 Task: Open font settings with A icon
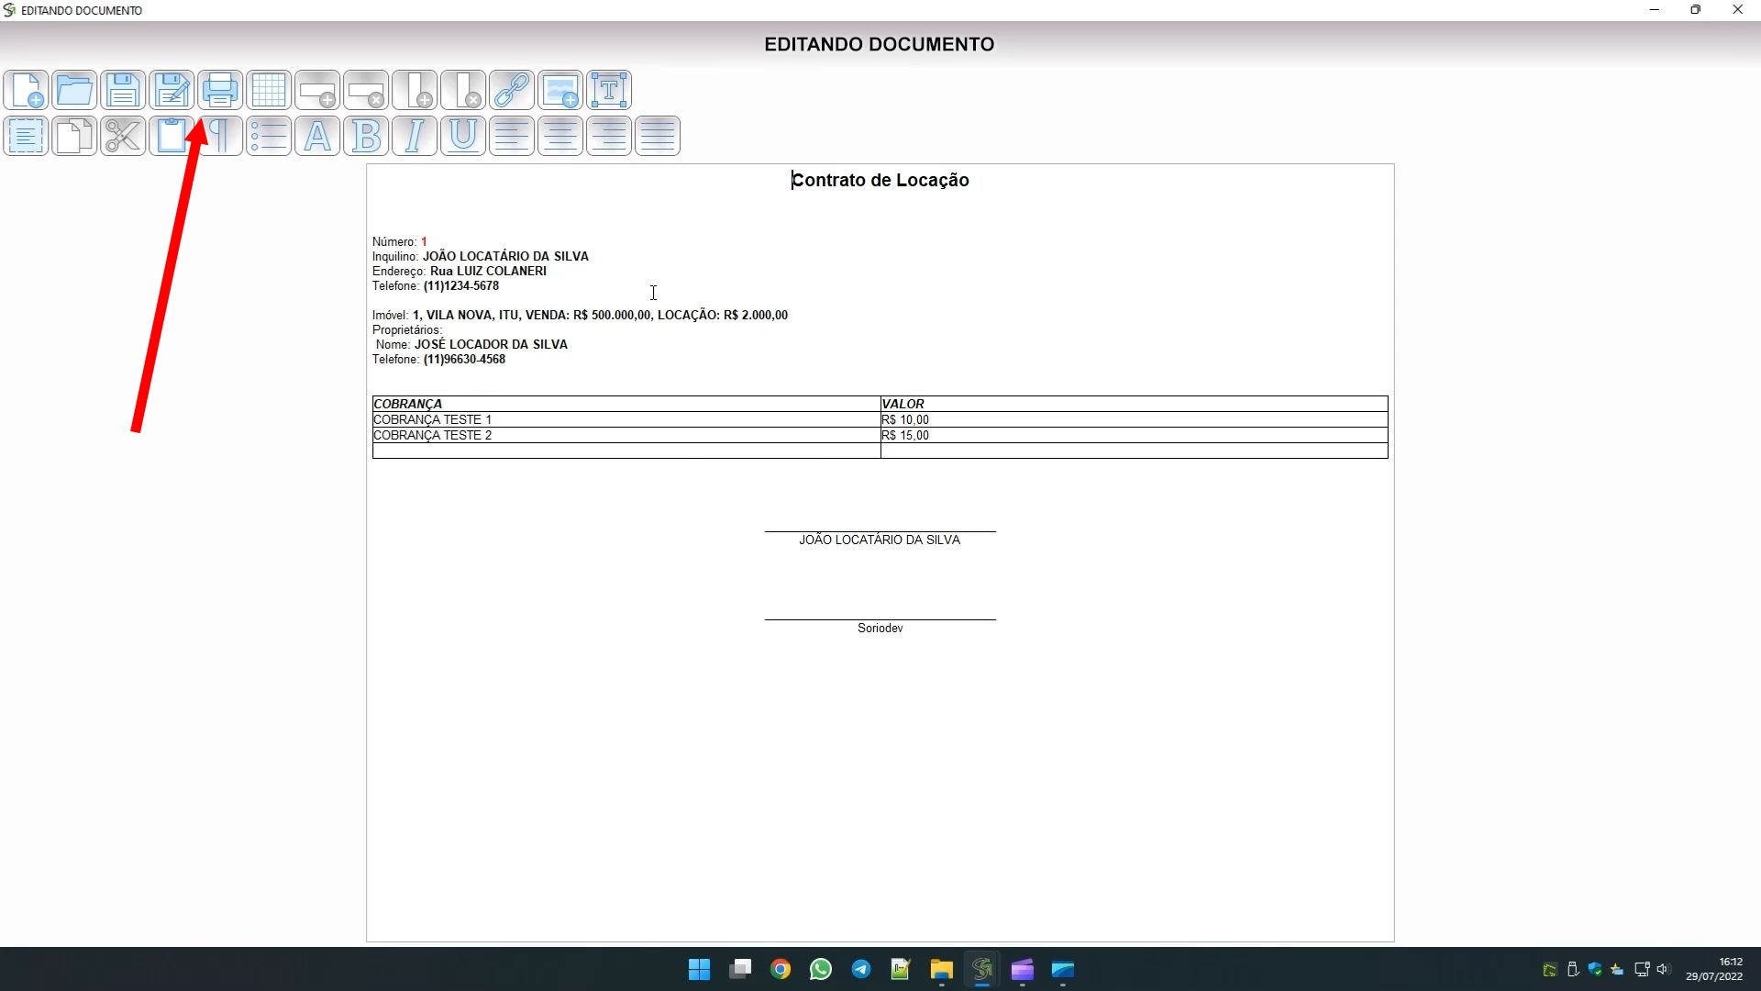tap(317, 136)
